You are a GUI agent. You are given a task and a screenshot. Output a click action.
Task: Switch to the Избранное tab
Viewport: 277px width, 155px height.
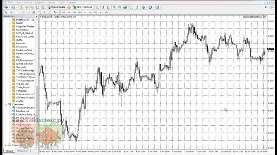(x=23, y=151)
